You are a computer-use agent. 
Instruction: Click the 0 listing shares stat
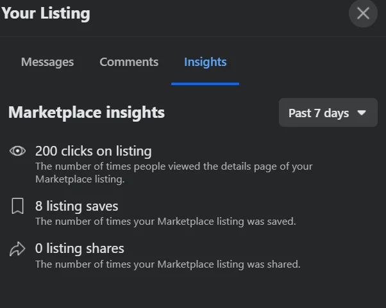(80, 248)
